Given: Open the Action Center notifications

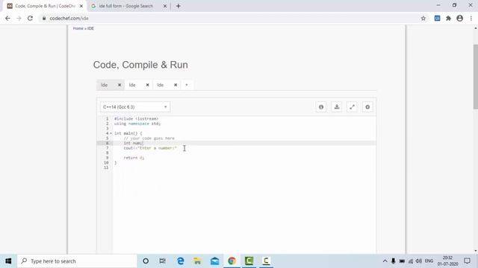Looking at the screenshot, I should pyautogui.click(x=468, y=261).
